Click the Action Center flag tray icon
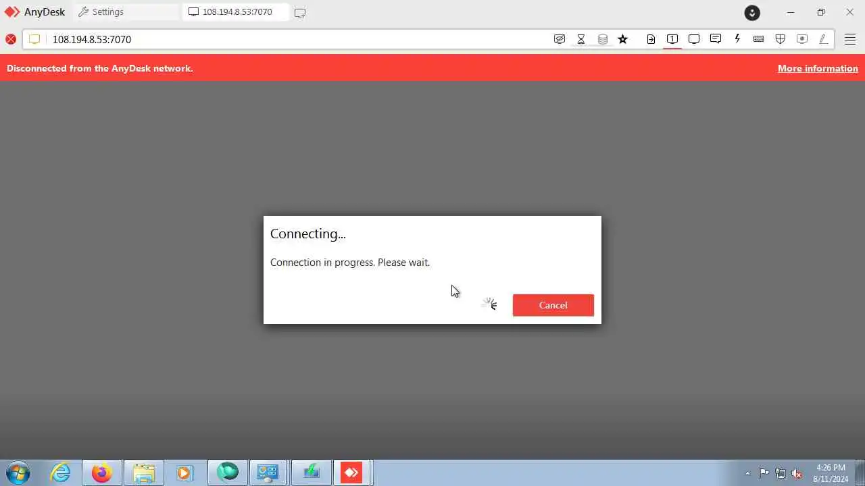 [x=764, y=473]
